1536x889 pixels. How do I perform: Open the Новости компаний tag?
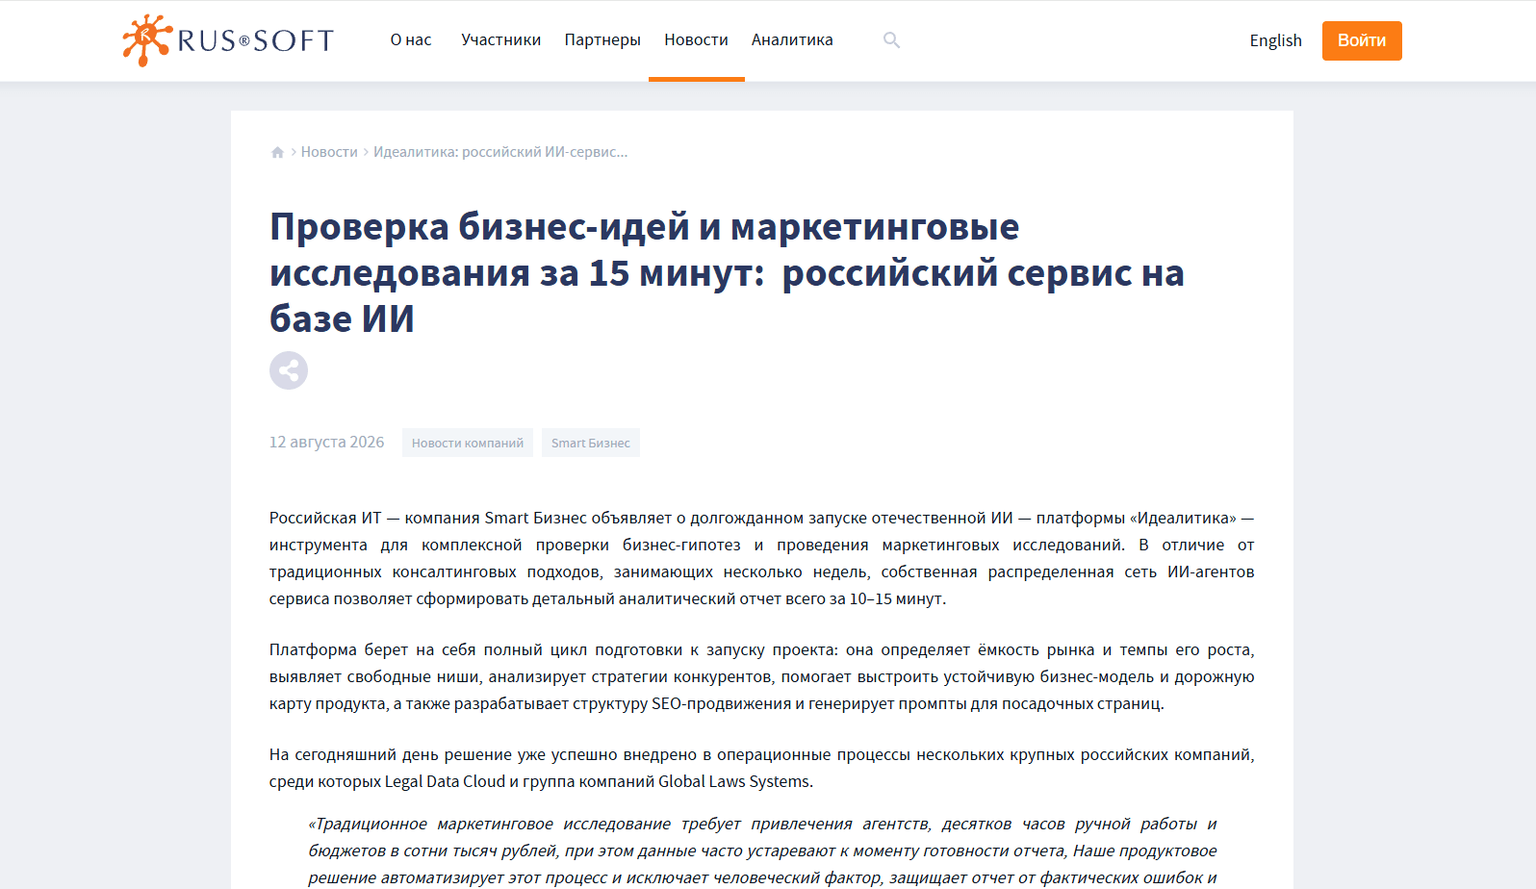click(x=468, y=443)
